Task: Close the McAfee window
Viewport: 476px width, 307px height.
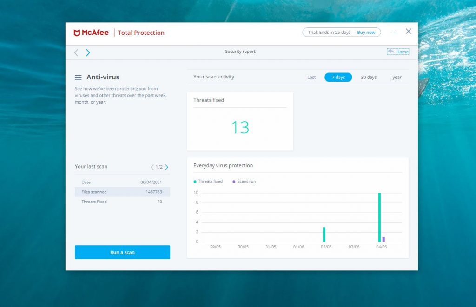Action: (409, 32)
